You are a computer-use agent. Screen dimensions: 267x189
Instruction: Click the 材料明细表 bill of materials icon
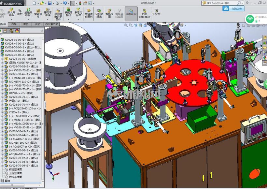coord(99,13)
